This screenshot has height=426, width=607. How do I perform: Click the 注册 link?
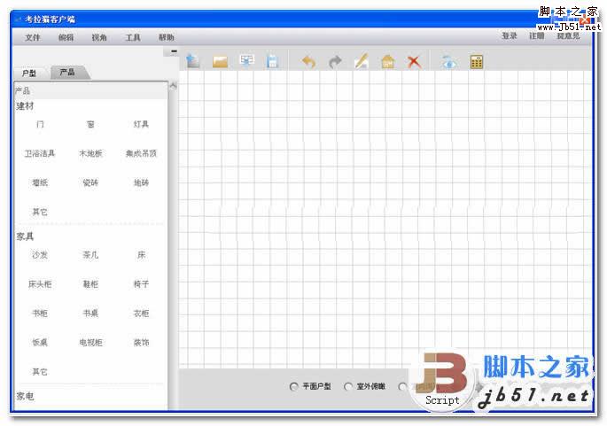536,36
